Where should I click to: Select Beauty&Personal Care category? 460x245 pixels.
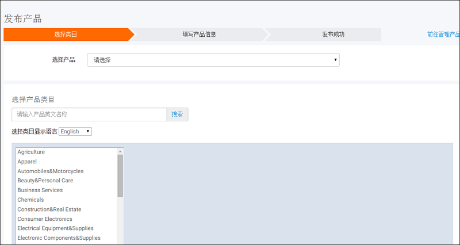[x=45, y=181]
